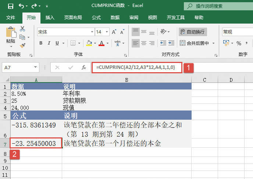Viewport: 253px width, 179px height.
Task: Apply percent style format
Action: click(x=239, y=43)
